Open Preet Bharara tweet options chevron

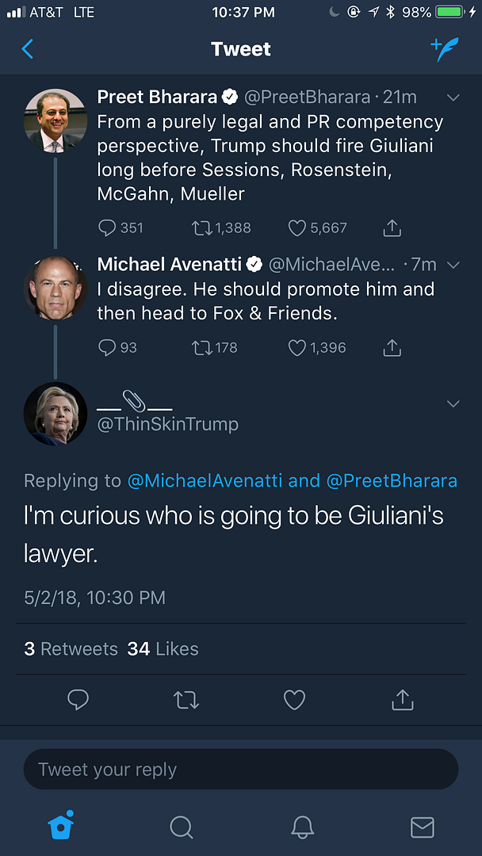pyautogui.click(x=453, y=97)
